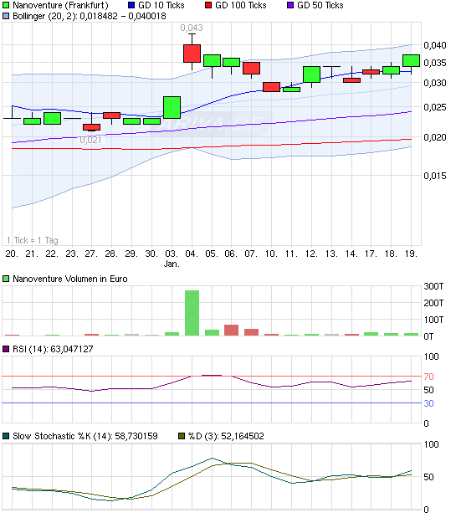Viewport: 456px width, 528px height.
Task: Click the red GD 100 Ticks legend swatch
Action: 208,5
